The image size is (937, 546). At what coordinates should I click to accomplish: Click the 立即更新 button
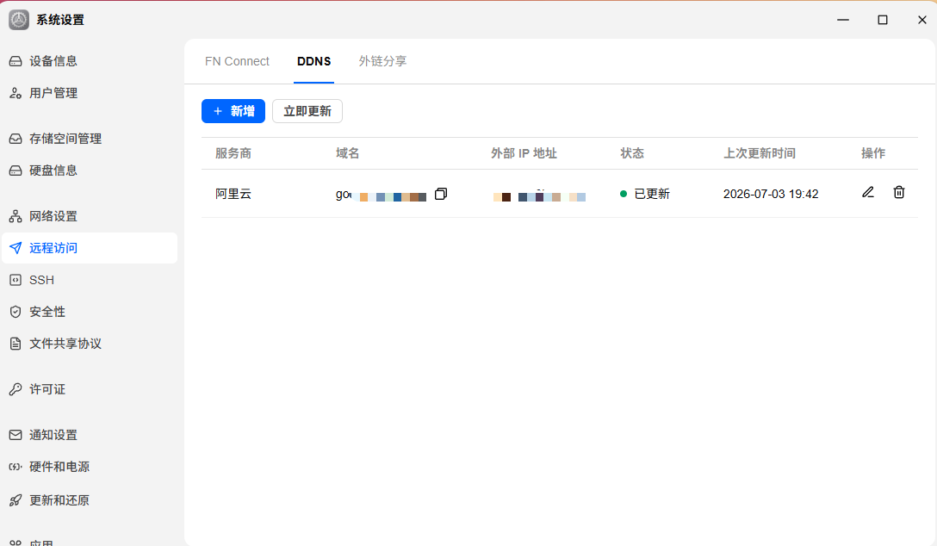307,111
